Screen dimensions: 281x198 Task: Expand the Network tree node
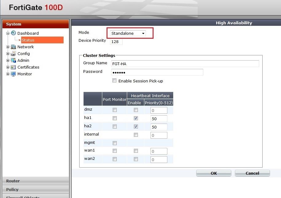click(x=8, y=47)
